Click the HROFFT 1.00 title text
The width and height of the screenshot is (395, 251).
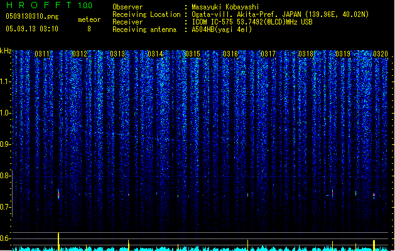click(50, 5)
